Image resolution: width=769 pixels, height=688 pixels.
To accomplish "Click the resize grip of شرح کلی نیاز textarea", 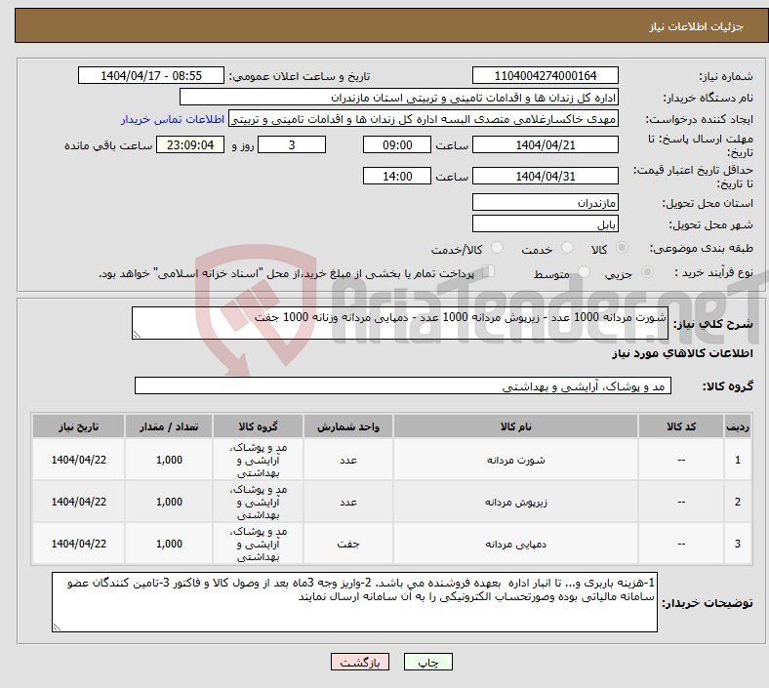I will (x=137, y=335).
